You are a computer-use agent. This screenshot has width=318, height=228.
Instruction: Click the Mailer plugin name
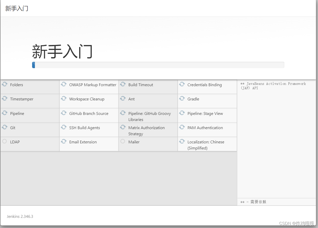click(134, 142)
